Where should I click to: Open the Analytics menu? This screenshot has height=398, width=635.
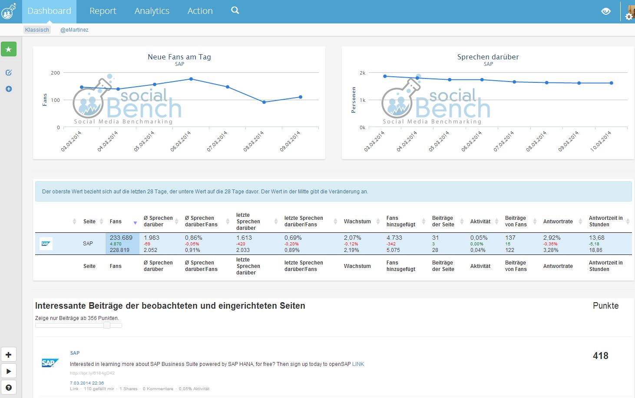pyautogui.click(x=152, y=11)
